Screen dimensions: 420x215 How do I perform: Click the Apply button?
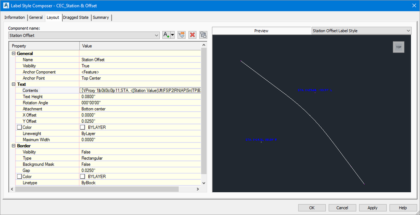[x=372, y=208]
